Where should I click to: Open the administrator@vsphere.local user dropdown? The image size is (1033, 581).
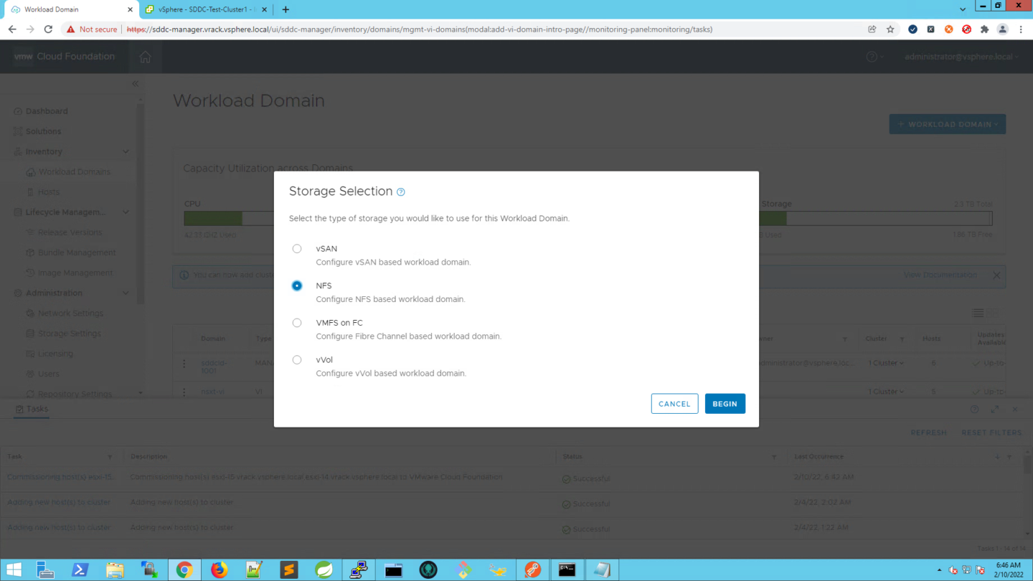pos(961,57)
